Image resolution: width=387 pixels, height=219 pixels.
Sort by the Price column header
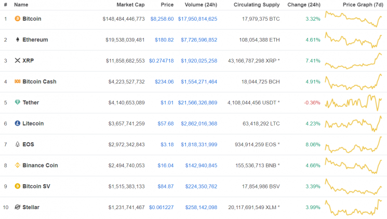[x=167, y=5]
